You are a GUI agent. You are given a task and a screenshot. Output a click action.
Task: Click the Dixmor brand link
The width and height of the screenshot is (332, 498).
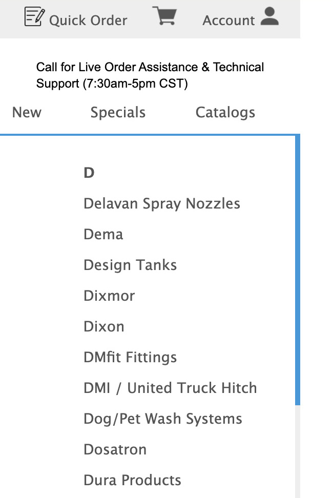pos(109,296)
